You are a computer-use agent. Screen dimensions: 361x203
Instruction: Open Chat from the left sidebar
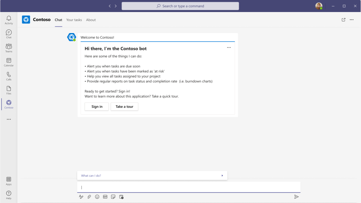point(9,34)
